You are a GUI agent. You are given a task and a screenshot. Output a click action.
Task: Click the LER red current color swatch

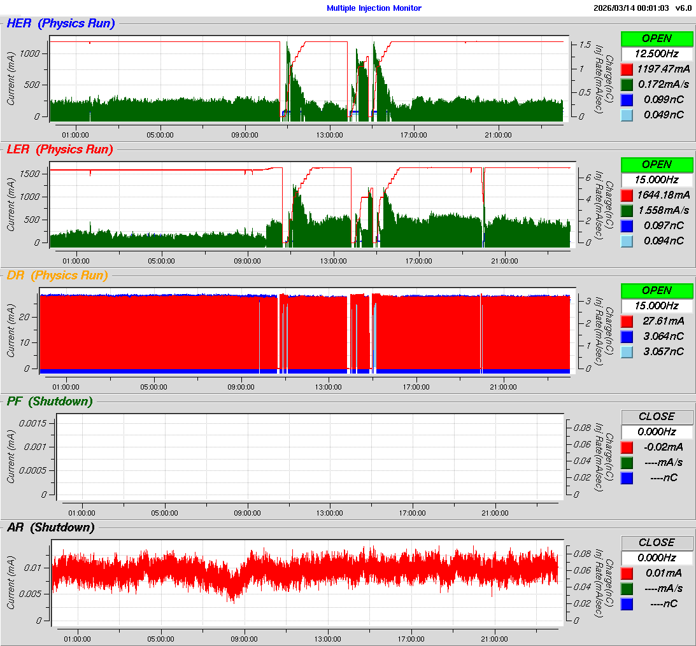pos(627,195)
